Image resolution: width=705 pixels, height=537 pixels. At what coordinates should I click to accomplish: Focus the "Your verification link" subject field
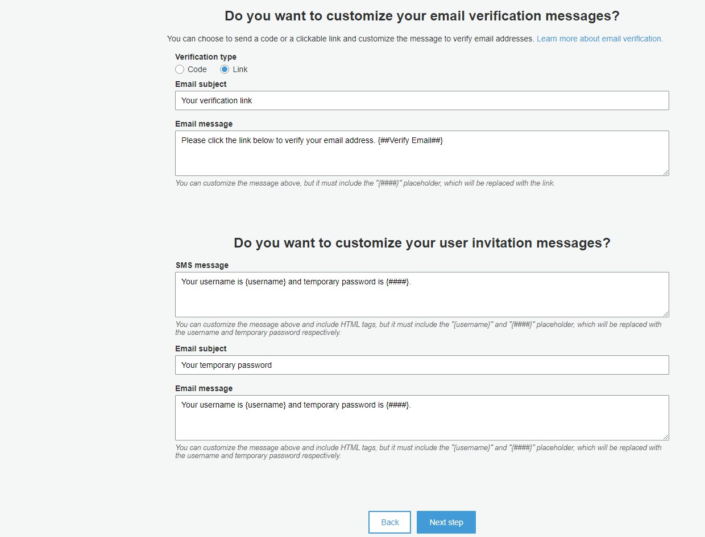click(x=422, y=100)
